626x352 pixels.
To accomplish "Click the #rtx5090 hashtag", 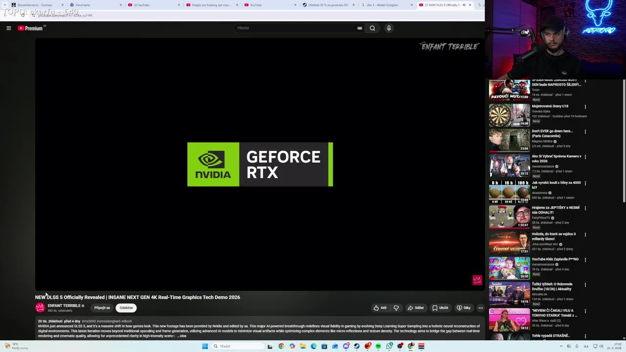I will [x=89, y=321].
